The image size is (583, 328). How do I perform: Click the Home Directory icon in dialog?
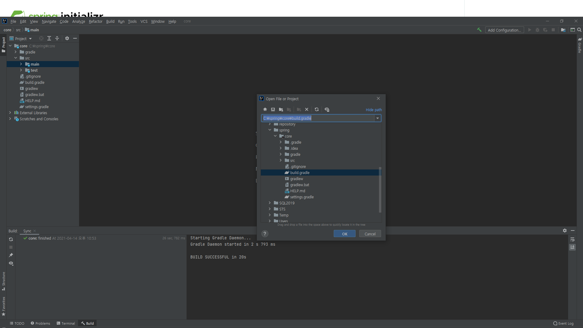265,110
